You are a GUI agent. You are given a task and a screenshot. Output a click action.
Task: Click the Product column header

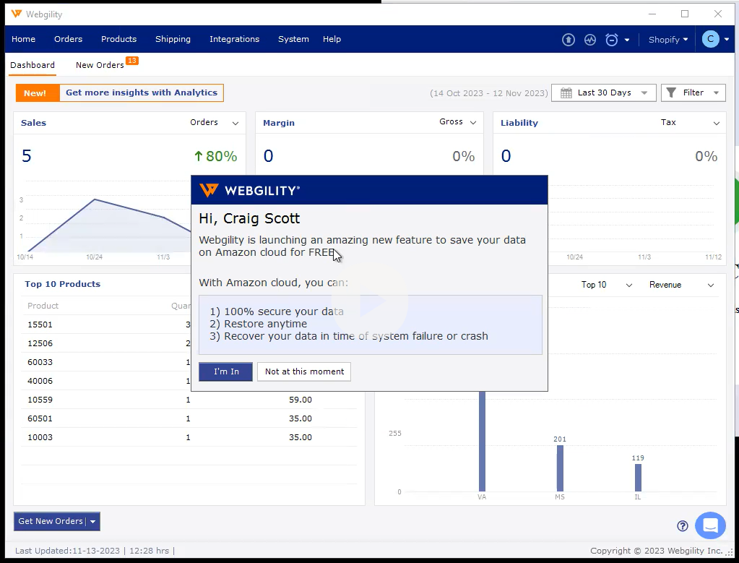pyautogui.click(x=43, y=306)
